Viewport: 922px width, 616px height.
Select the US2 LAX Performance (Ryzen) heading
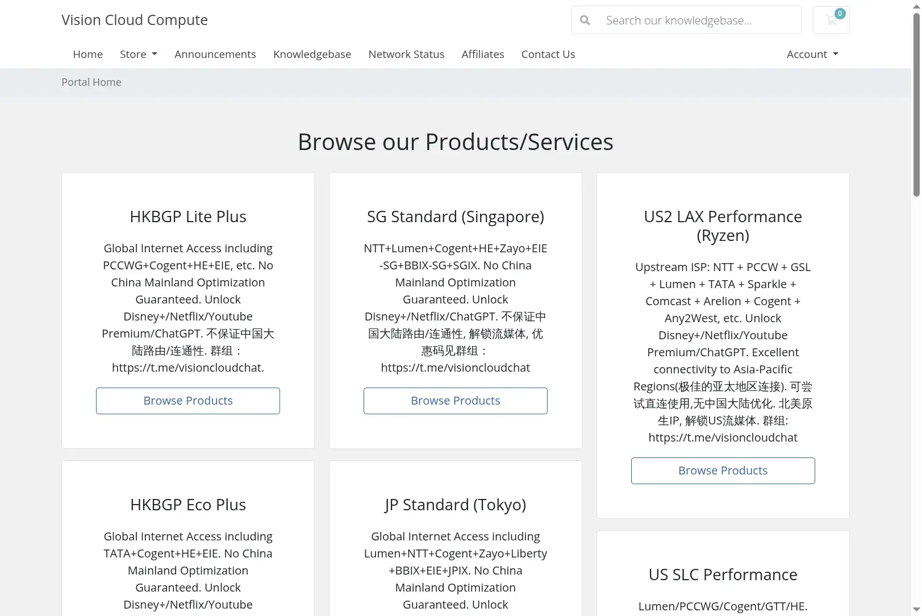click(723, 226)
